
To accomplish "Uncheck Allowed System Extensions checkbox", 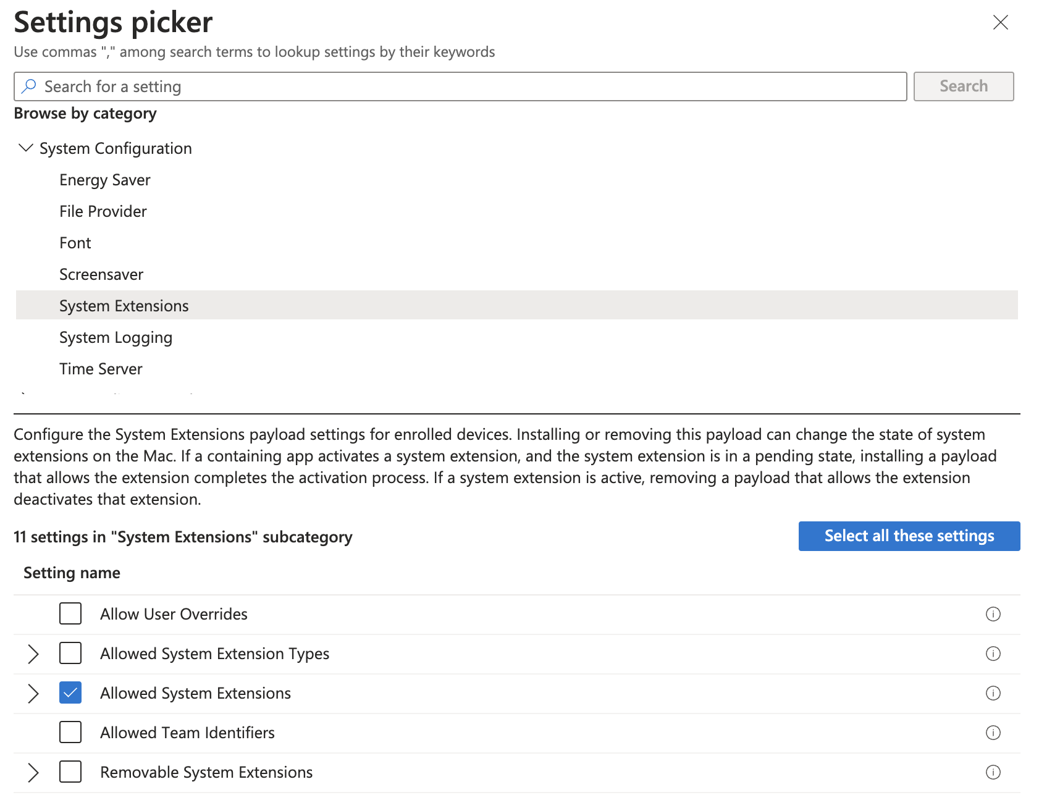I will click(x=70, y=693).
